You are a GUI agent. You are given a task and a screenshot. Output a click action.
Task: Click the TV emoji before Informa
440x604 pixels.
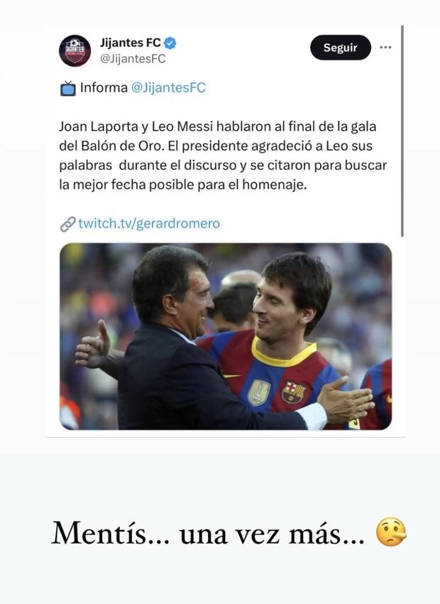67,89
